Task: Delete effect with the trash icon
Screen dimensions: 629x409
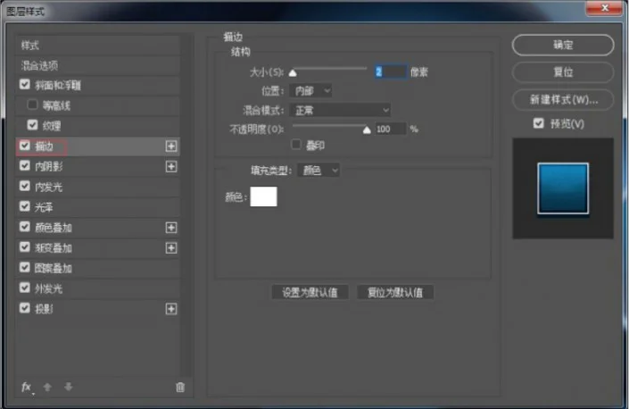Action: (x=180, y=387)
